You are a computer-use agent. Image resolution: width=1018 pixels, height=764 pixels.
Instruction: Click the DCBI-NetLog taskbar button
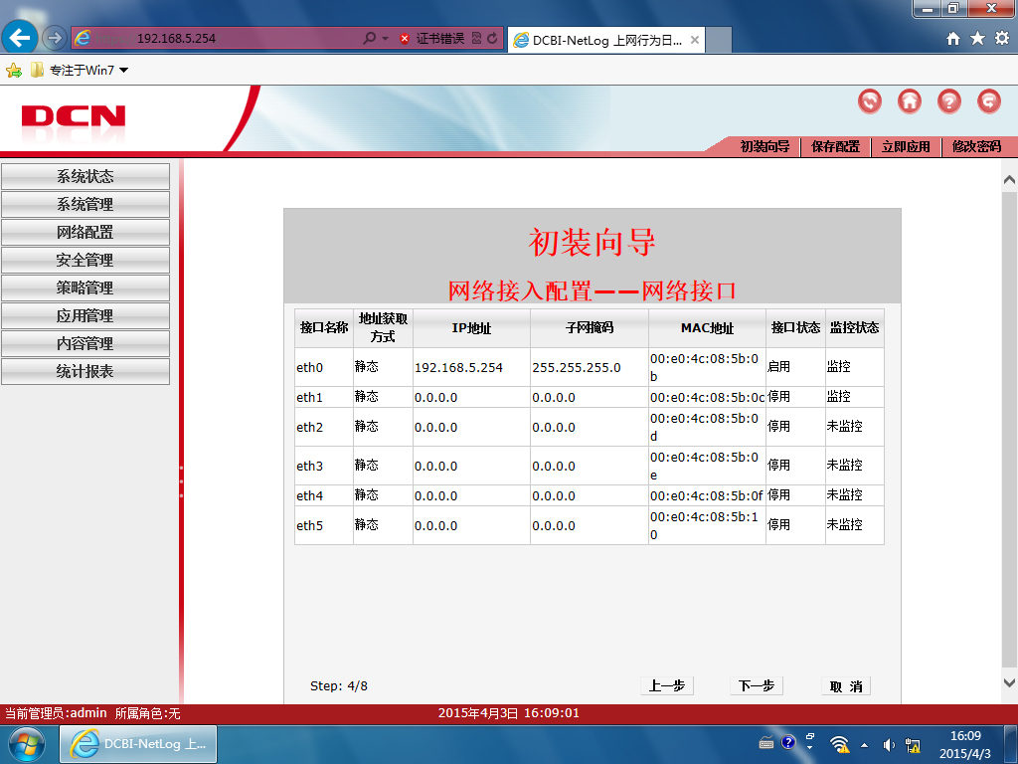(x=138, y=744)
